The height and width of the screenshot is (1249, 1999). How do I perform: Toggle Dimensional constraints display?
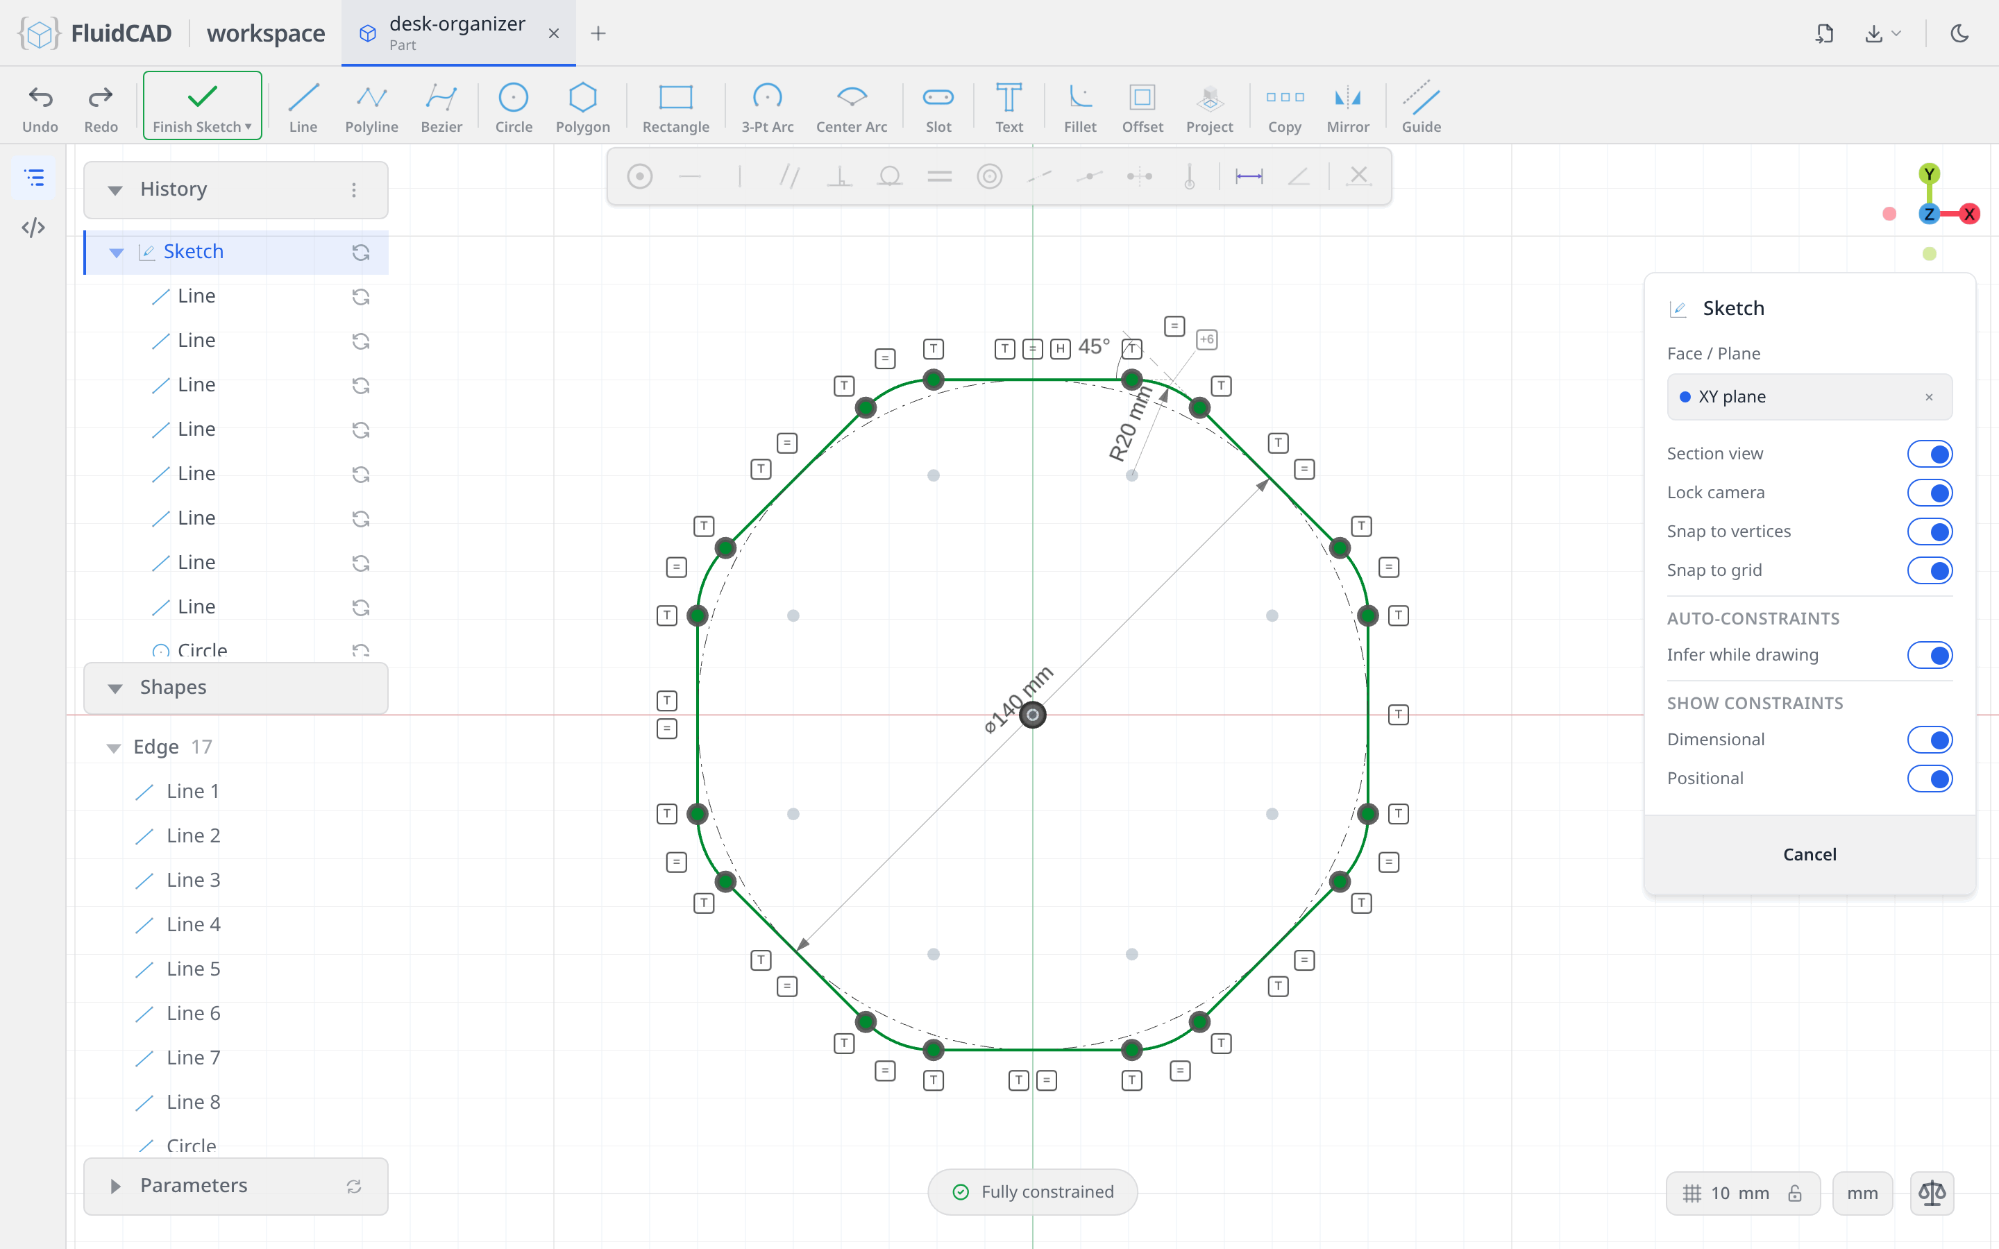[x=1930, y=739]
